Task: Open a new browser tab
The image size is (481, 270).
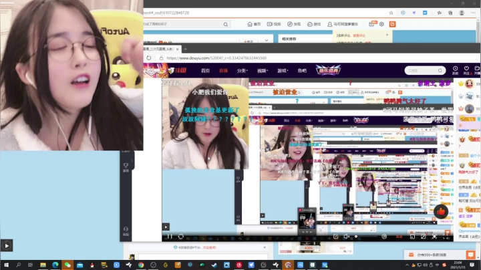Action: [185, 49]
